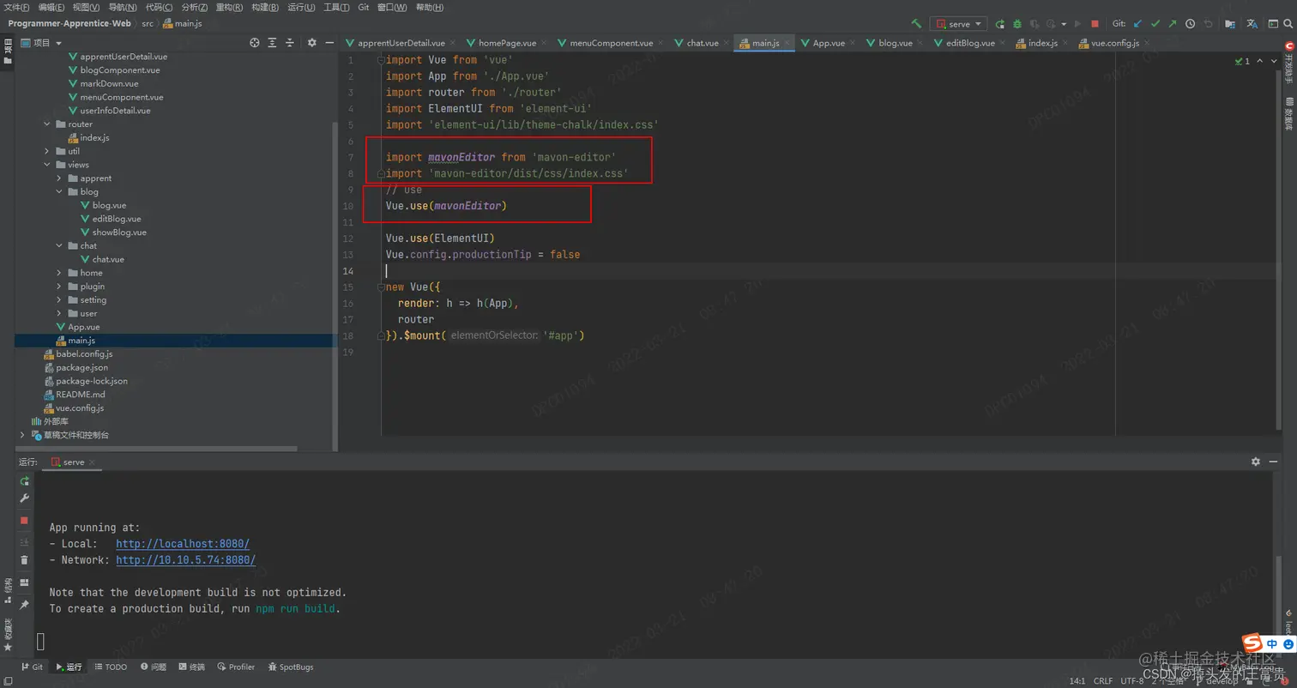Switch to the App.vue editor tab
The height and width of the screenshot is (688, 1297).
click(x=828, y=43)
